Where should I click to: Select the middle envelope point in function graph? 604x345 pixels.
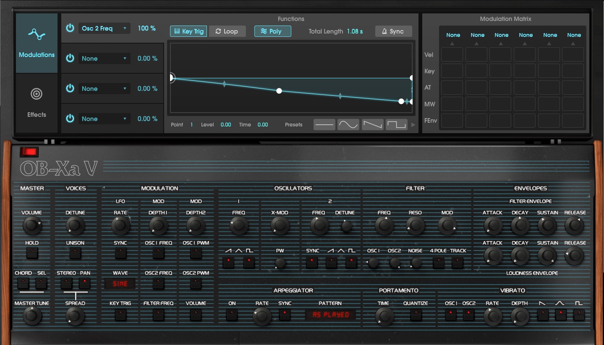coord(279,91)
